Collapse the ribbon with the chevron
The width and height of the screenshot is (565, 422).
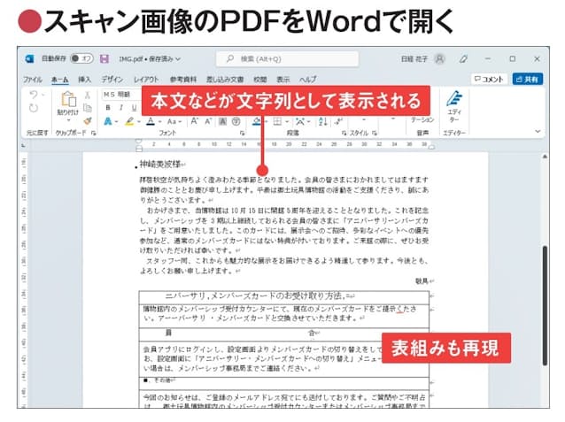tap(538, 132)
